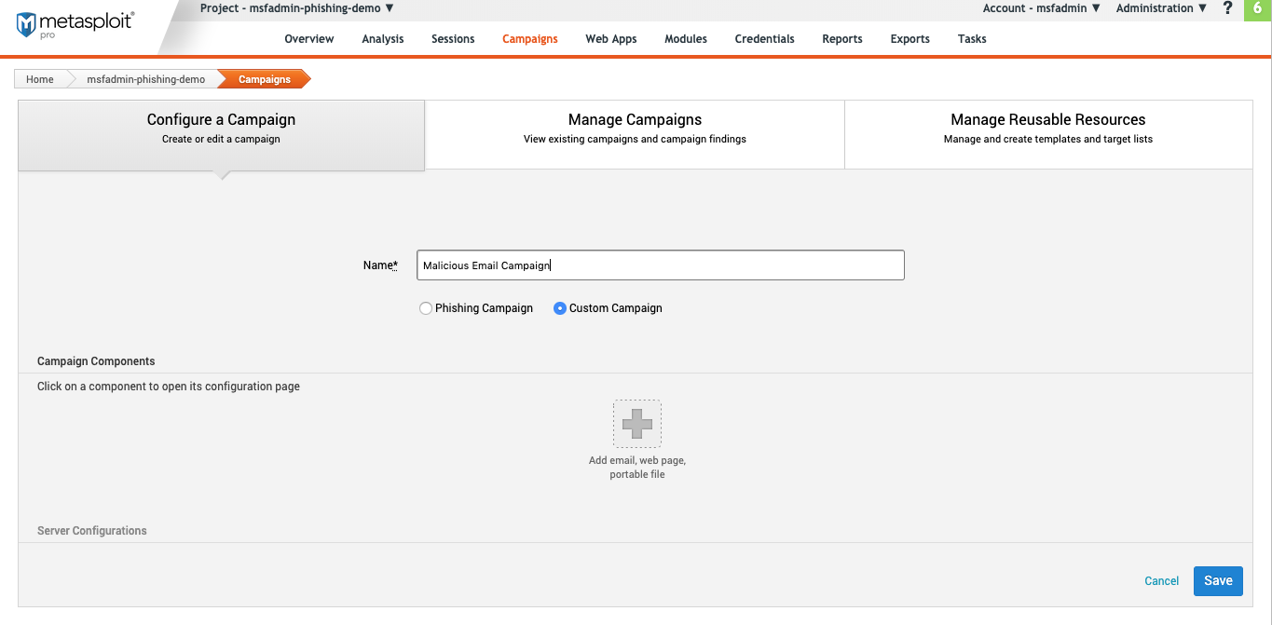Click the campaign Name input field
1272x625 pixels.
(660, 265)
